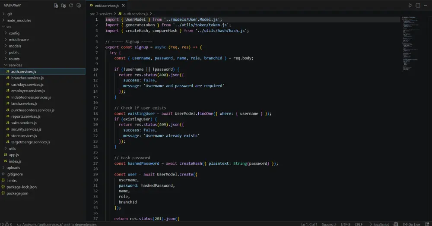Collapse all folders in explorer
The width and height of the screenshot is (432, 226).
coord(79,6)
